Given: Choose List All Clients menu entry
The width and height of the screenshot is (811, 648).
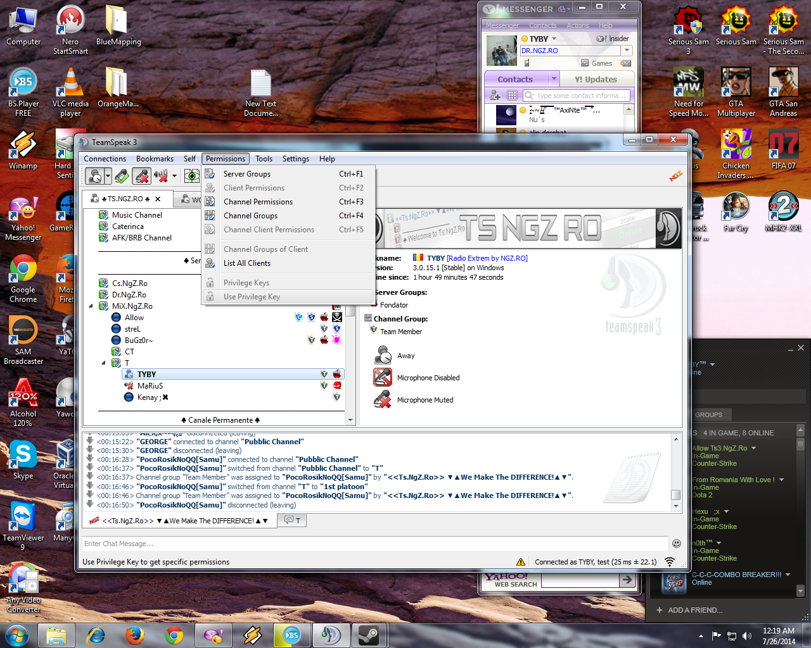Looking at the screenshot, I should point(246,263).
